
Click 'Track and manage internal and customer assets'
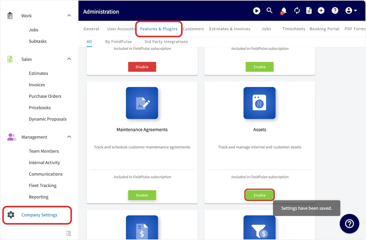coord(260,147)
